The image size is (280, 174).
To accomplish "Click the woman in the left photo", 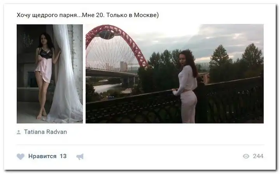I will pos(45,75).
